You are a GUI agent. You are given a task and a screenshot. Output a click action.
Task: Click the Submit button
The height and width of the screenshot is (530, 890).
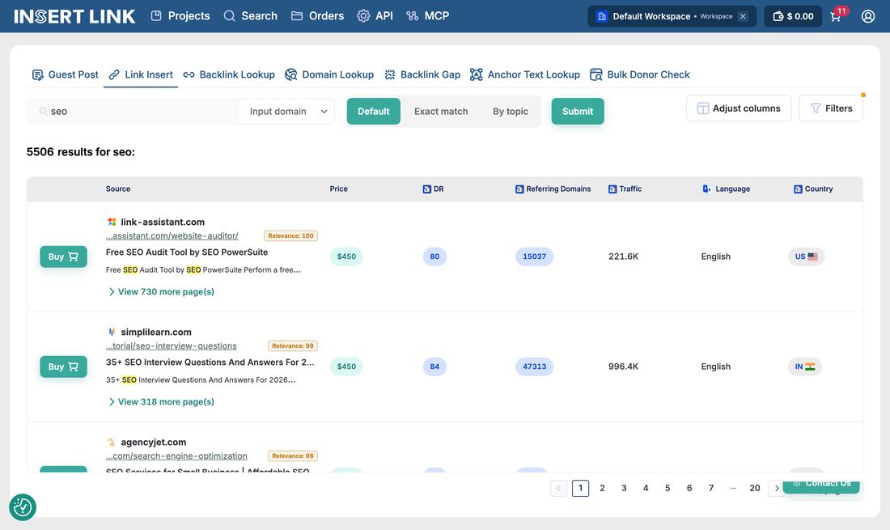coord(578,111)
